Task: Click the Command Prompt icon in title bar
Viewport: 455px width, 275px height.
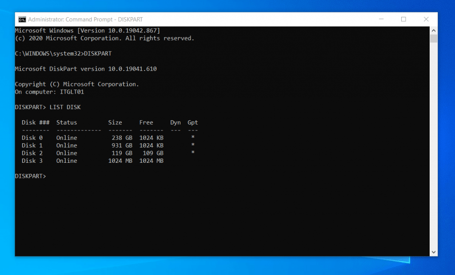Action: pos(22,20)
